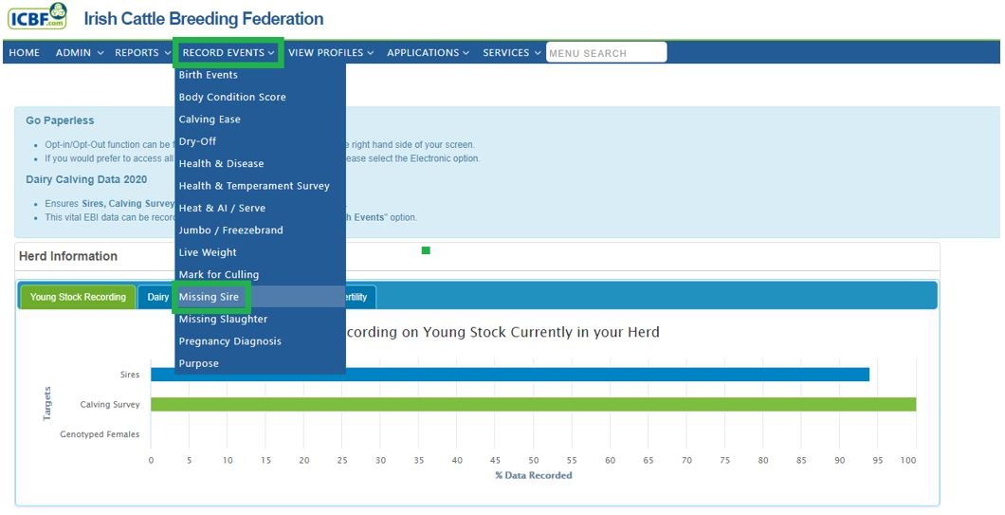Click the ICBF logo

(37, 16)
